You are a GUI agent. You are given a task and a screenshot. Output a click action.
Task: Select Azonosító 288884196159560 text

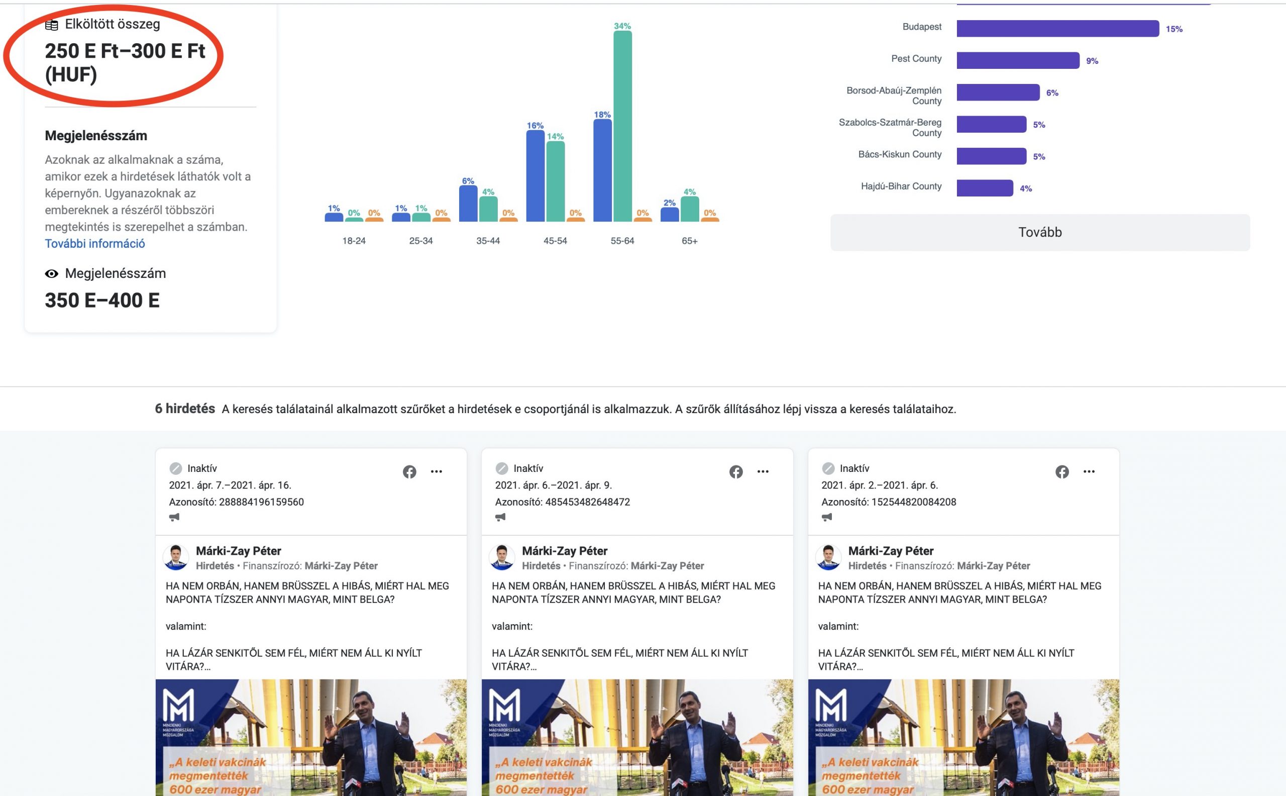click(x=236, y=502)
